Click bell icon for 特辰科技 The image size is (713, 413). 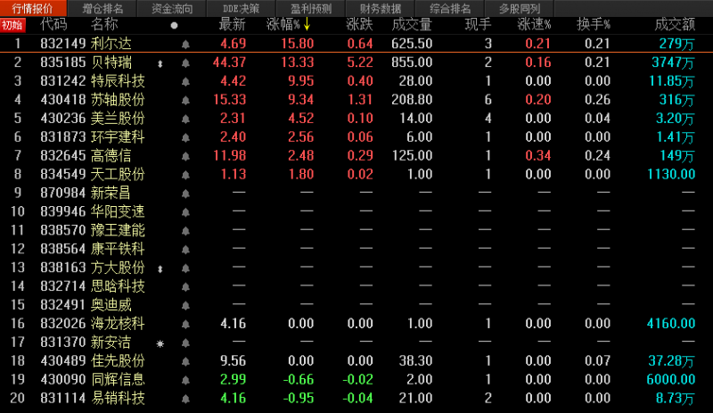[185, 82]
